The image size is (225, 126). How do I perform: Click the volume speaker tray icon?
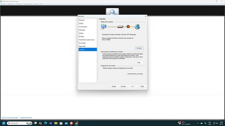[217, 123]
